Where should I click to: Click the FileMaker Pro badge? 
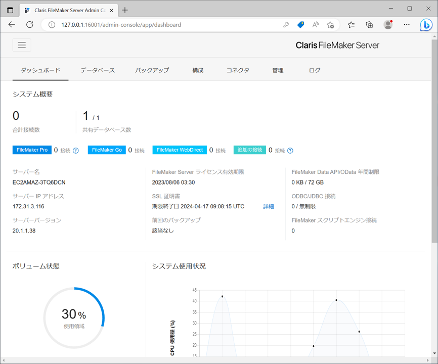(32, 150)
